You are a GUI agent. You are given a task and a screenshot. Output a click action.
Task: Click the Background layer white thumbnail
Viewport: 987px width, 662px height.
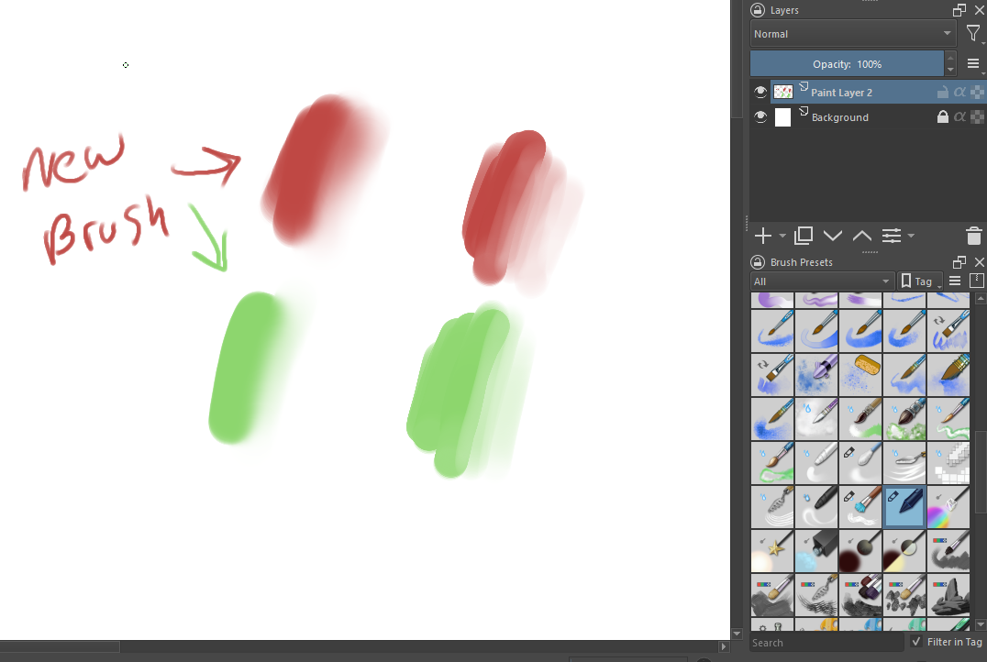click(x=782, y=117)
